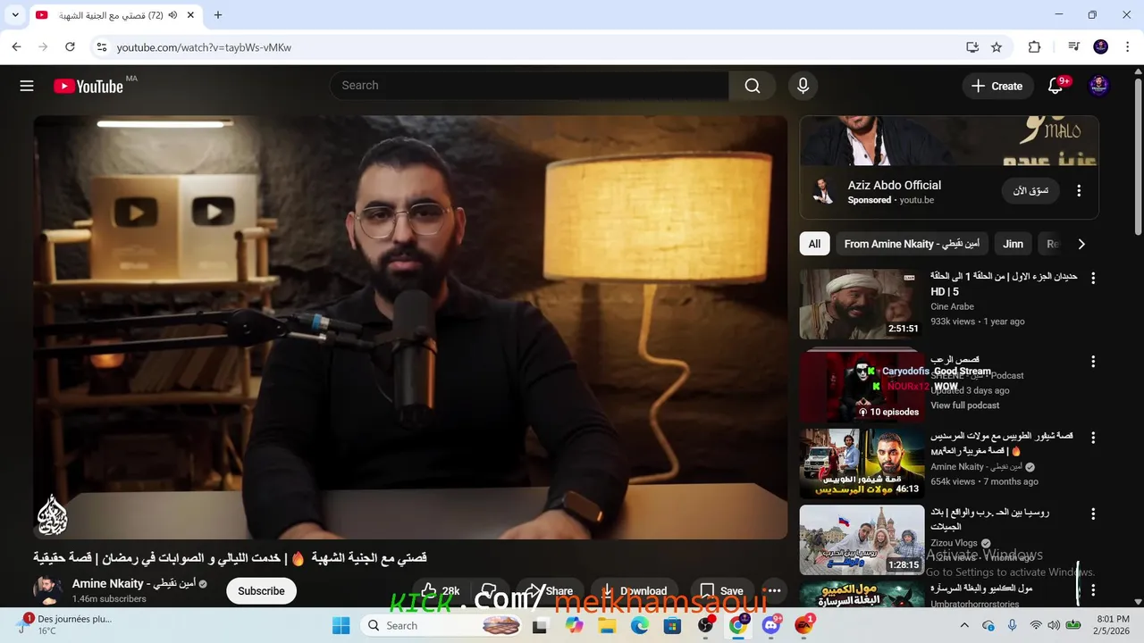Share the video

click(549, 591)
